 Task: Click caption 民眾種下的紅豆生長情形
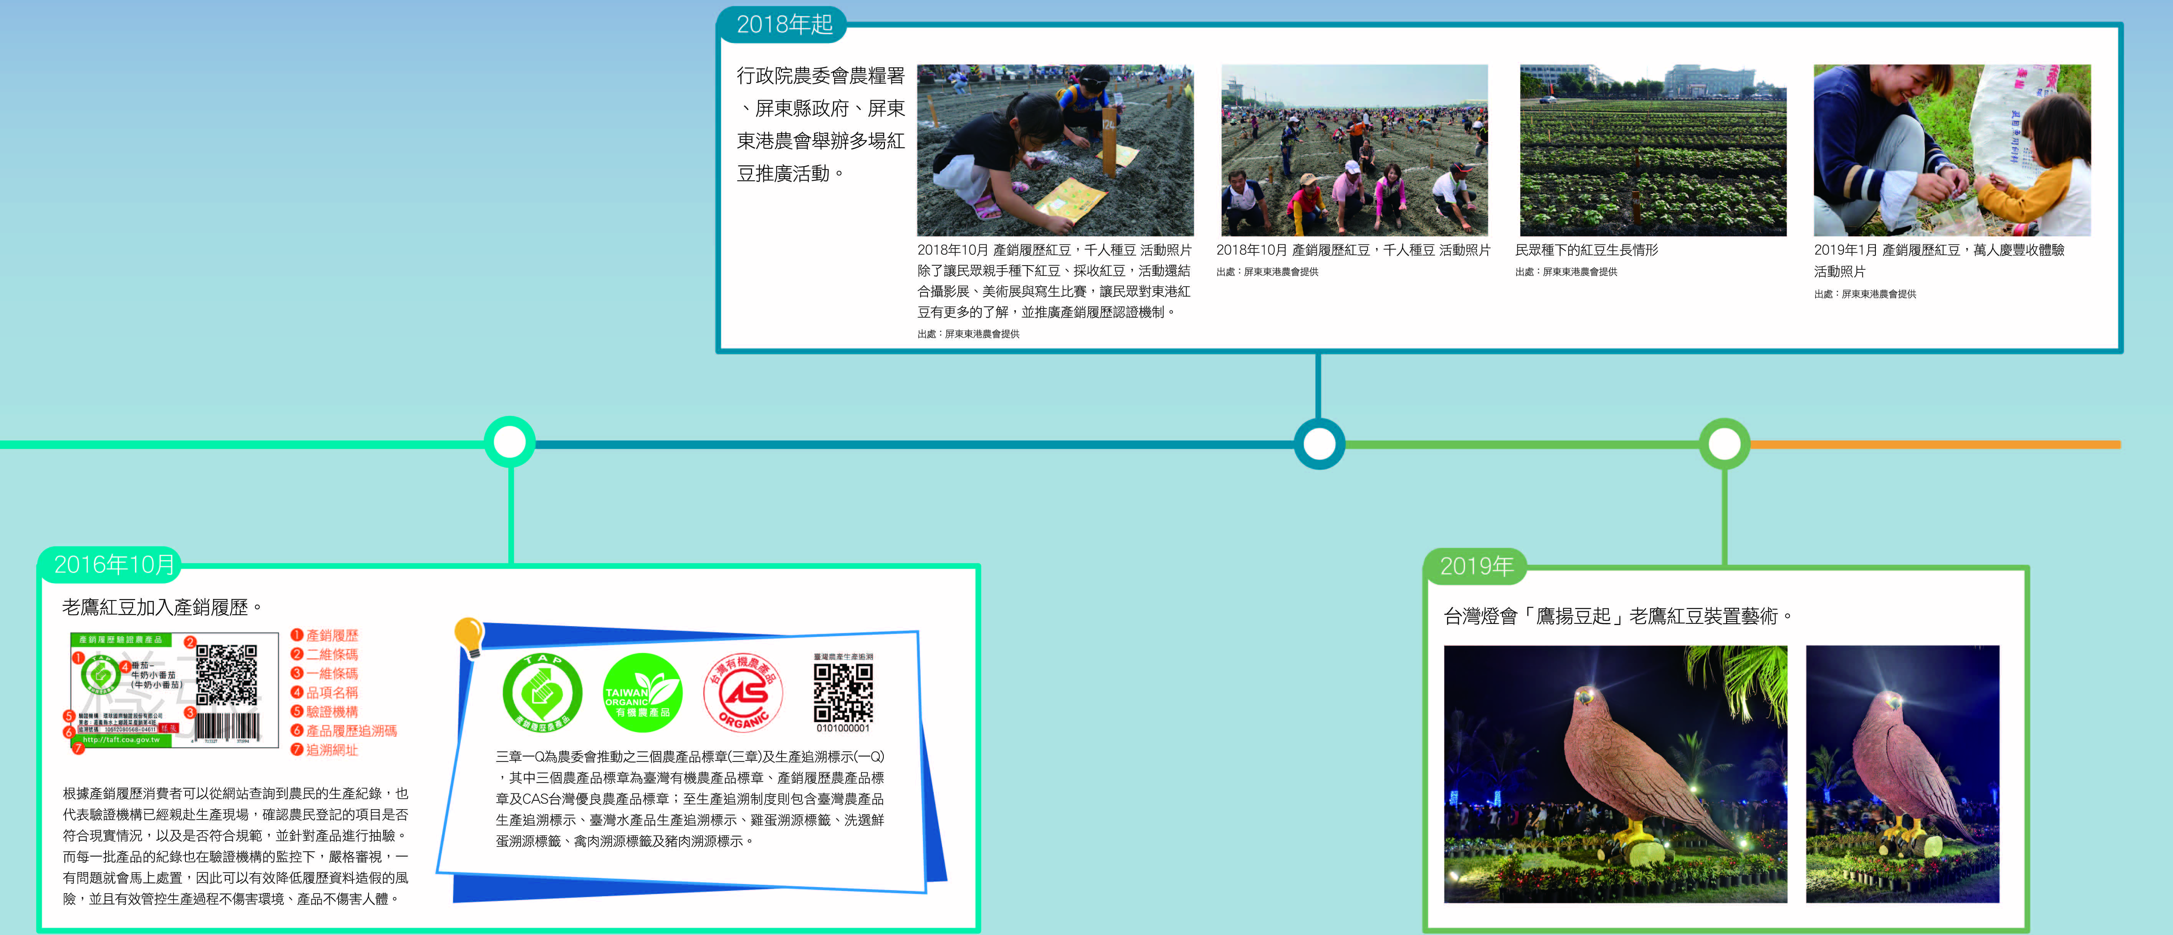(x=1587, y=251)
